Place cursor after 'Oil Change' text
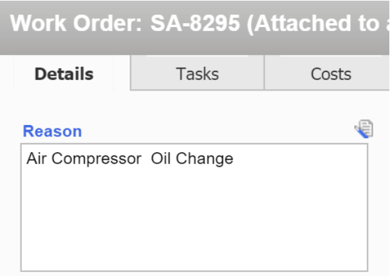The image size is (390, 276). pyautogui.click(x=234, y=158)
